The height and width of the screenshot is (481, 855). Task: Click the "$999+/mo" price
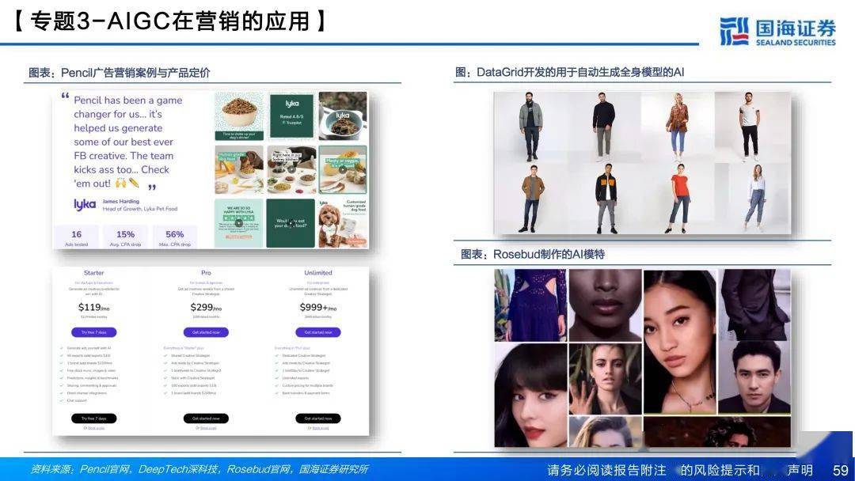pyautogui.click(x=318, y=307)
